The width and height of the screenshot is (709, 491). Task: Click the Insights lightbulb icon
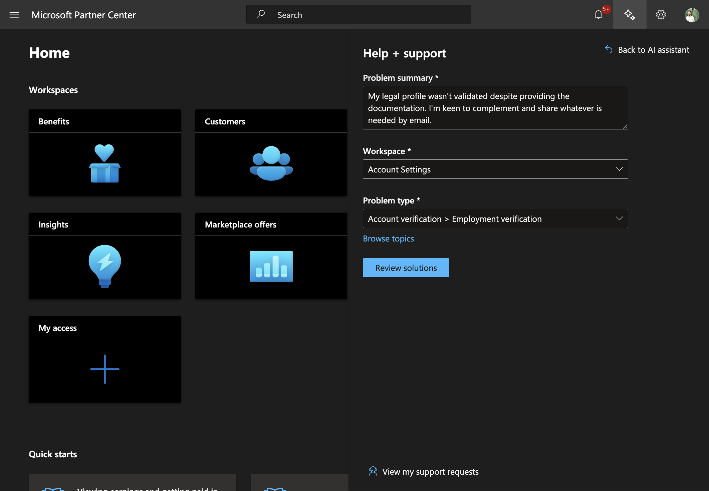(x=104, y=267)
